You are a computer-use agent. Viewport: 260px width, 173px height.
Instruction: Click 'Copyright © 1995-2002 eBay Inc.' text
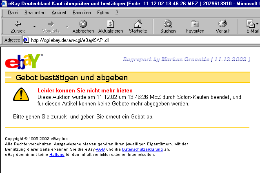37,138
